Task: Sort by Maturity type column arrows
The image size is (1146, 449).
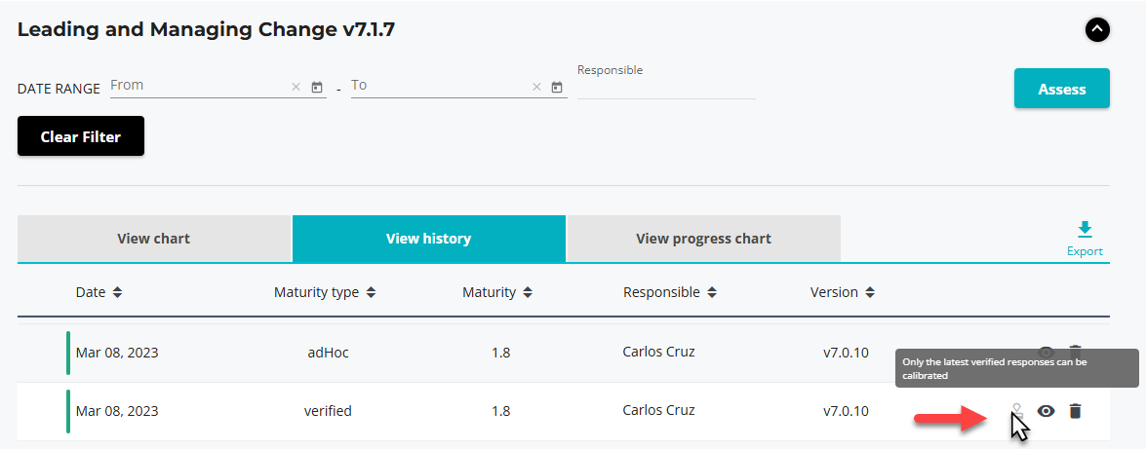Action: coord(371,292)
